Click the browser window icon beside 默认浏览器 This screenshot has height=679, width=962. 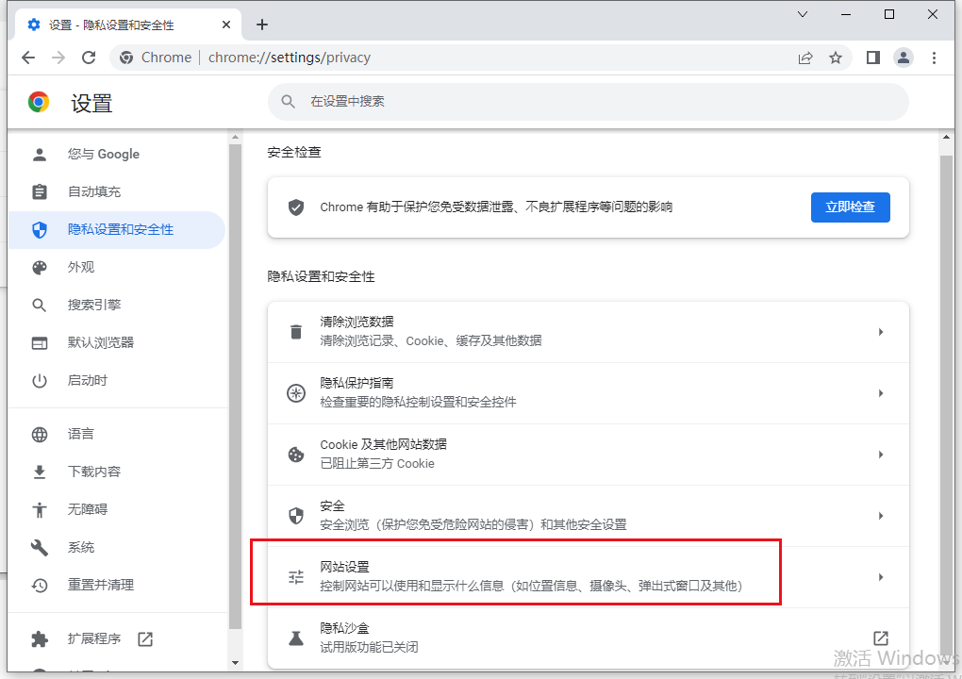(x=40, y=343)
